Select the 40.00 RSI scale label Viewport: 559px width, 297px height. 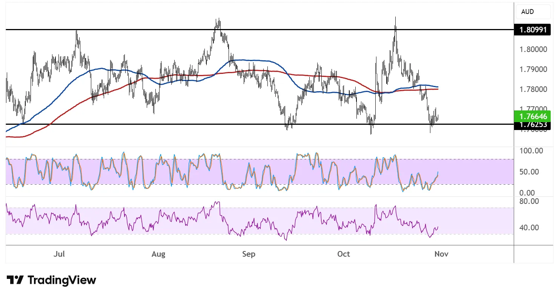coord(532,228)
